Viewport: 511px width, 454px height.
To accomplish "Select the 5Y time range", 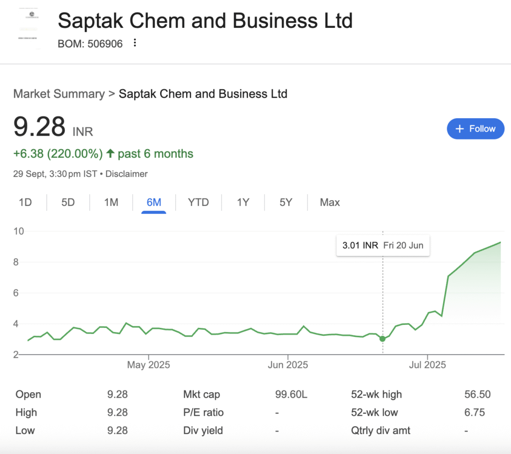I will tap(286, 202).
